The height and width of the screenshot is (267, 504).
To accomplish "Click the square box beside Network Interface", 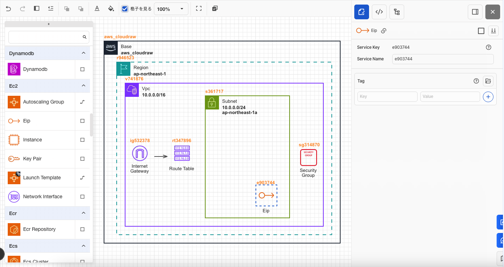I will click(83, 197).
